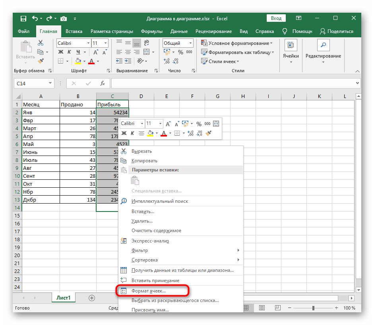Click Name Box showing C14

coord(34,83)
